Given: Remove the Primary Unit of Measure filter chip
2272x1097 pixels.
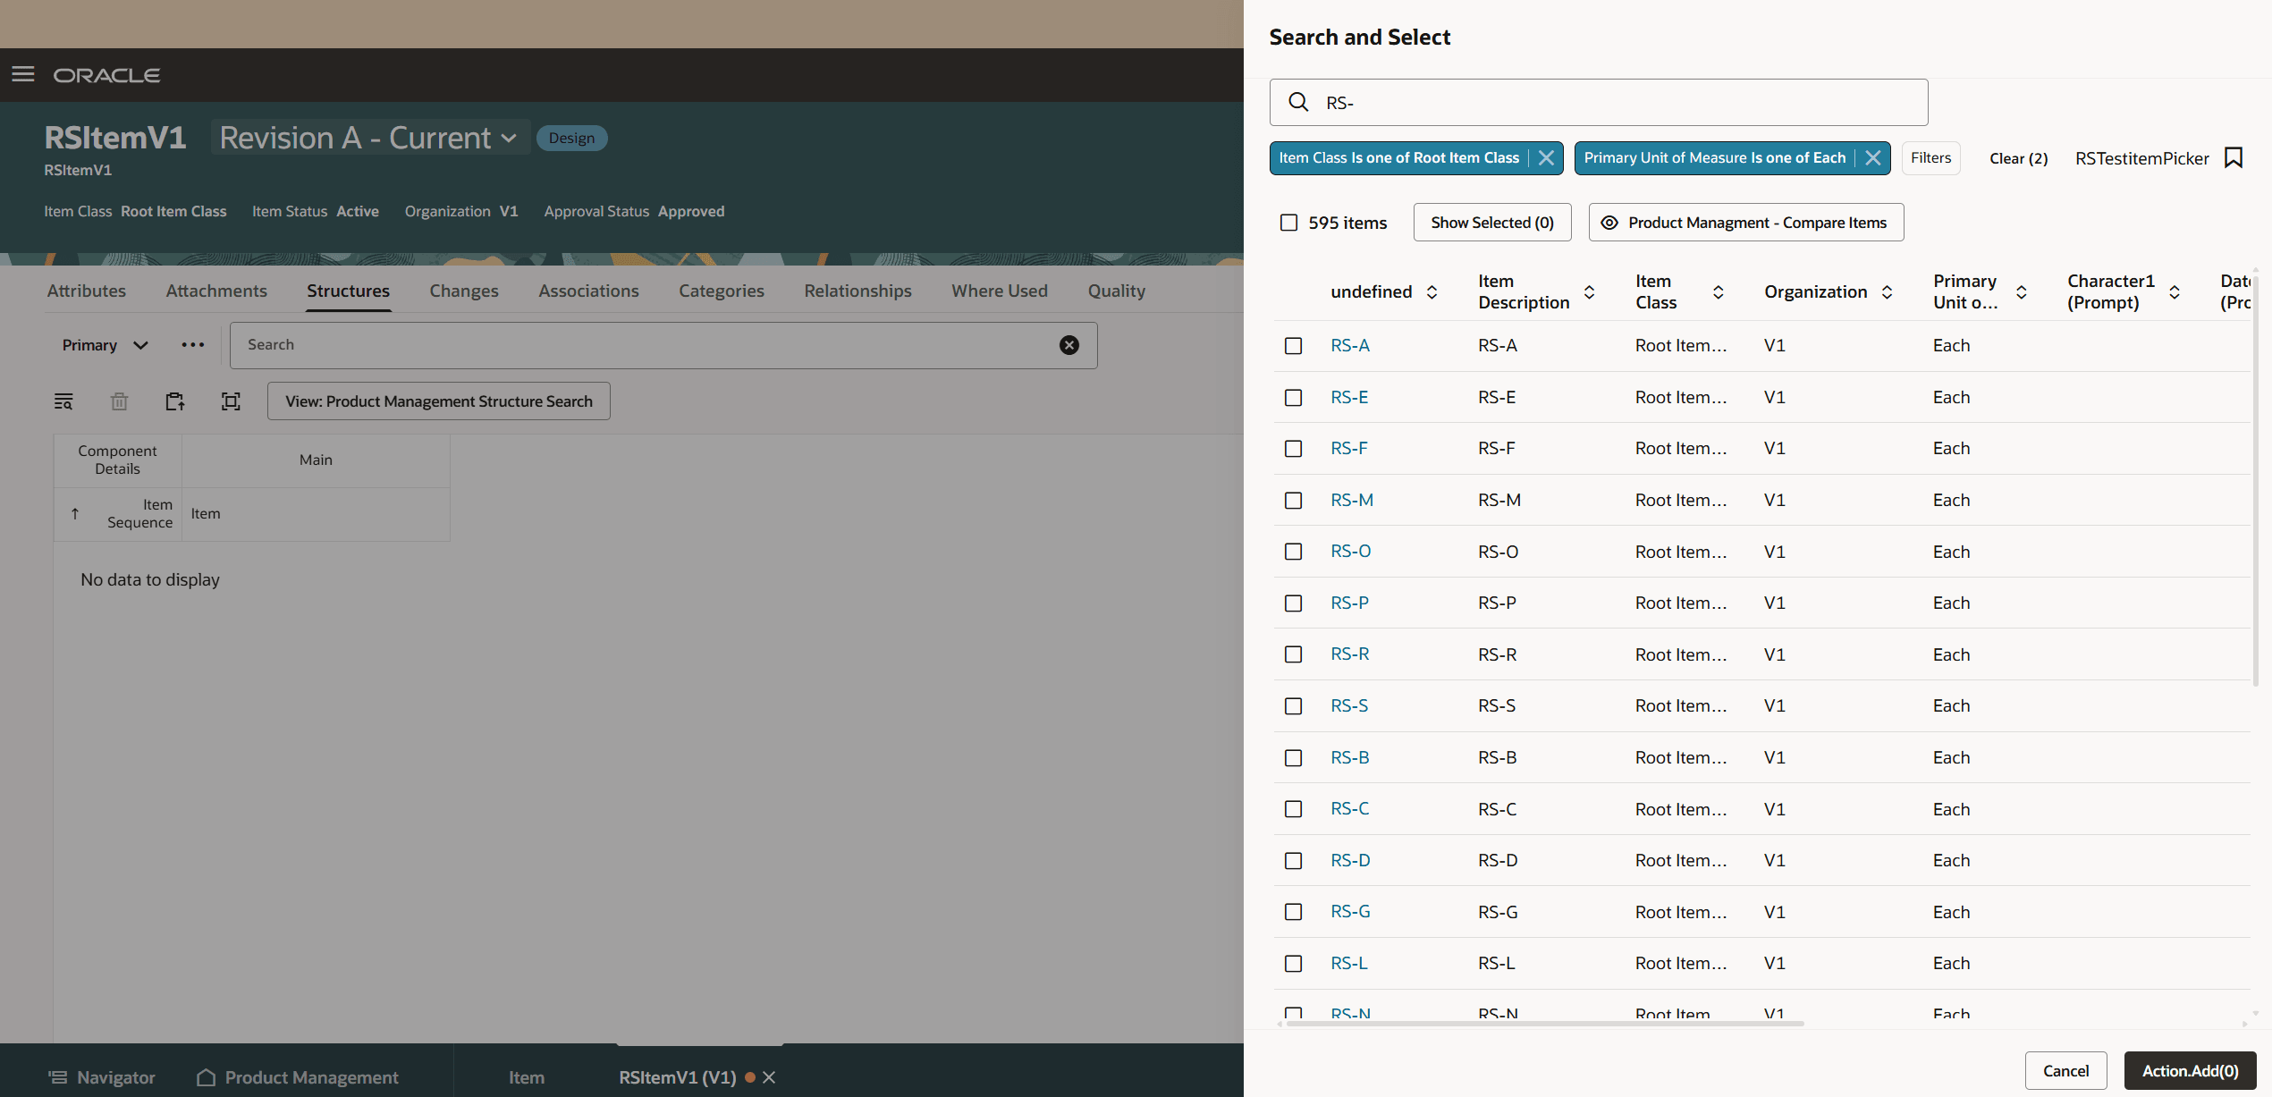Looking at the screenshot, I should point(1873,158).
